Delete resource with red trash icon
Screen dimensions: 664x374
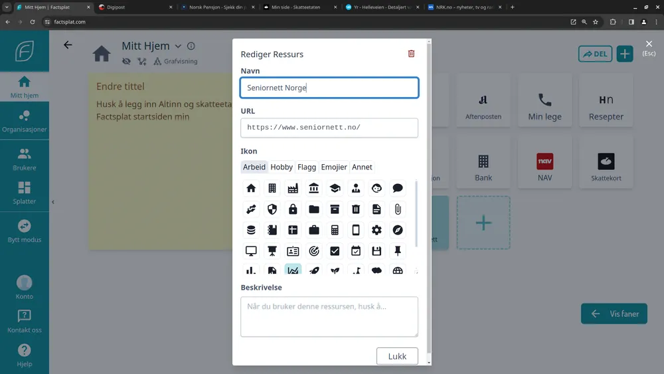click(x=411, y=54)
